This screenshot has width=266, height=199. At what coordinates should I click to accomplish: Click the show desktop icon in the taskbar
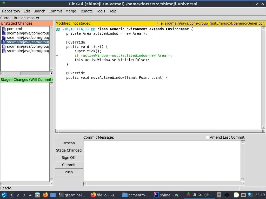(x=53, y=195)
